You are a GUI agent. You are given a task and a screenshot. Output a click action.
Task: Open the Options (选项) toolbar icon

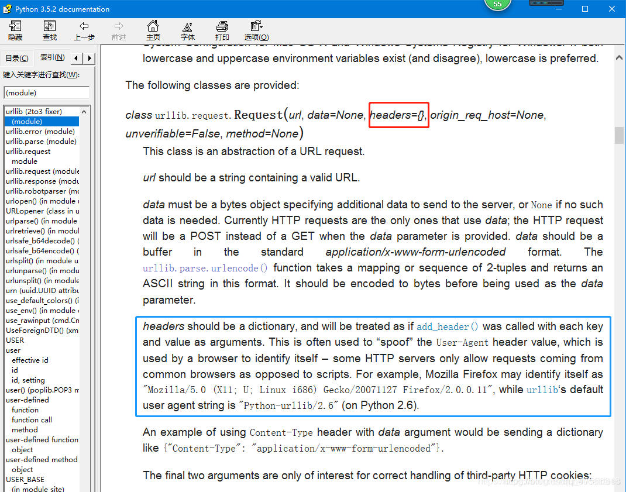tap(256, 31)
